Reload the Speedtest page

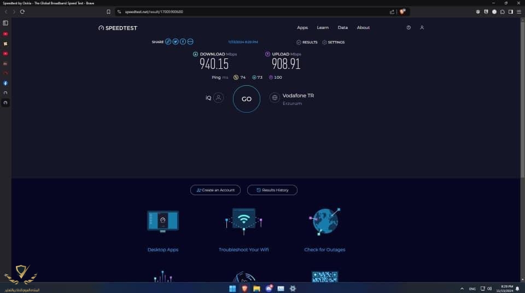22,11
